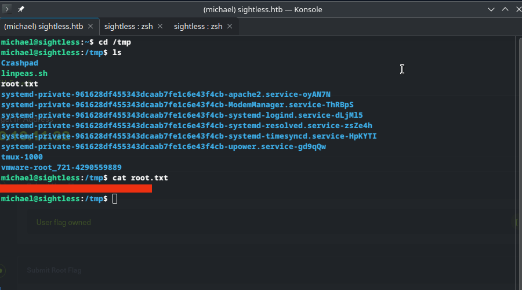Screen dimensions: 522x290
Task: Close the middle sightless : zsh tab
Action: pos(160,26)
